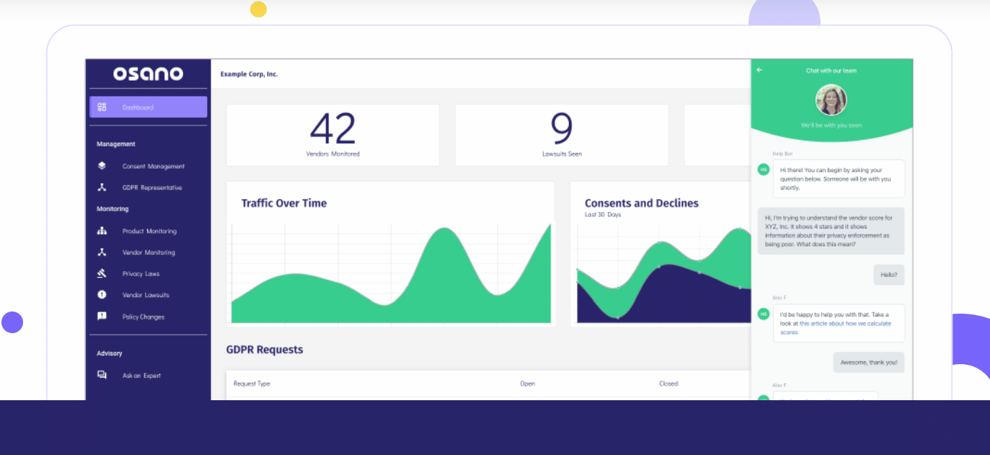Open the Privacy Laws menu item
This screenshot has width=990, height=455.
(x=141, y=274)
